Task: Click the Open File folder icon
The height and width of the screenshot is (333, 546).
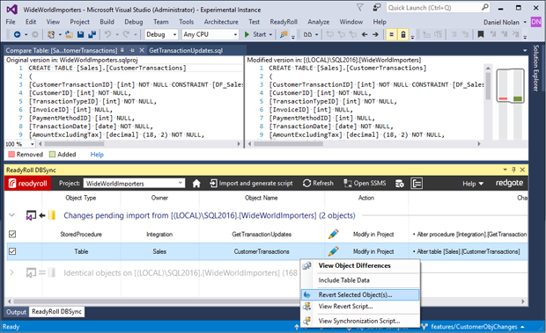Action: pyautogui.click(x=69, y=34)
